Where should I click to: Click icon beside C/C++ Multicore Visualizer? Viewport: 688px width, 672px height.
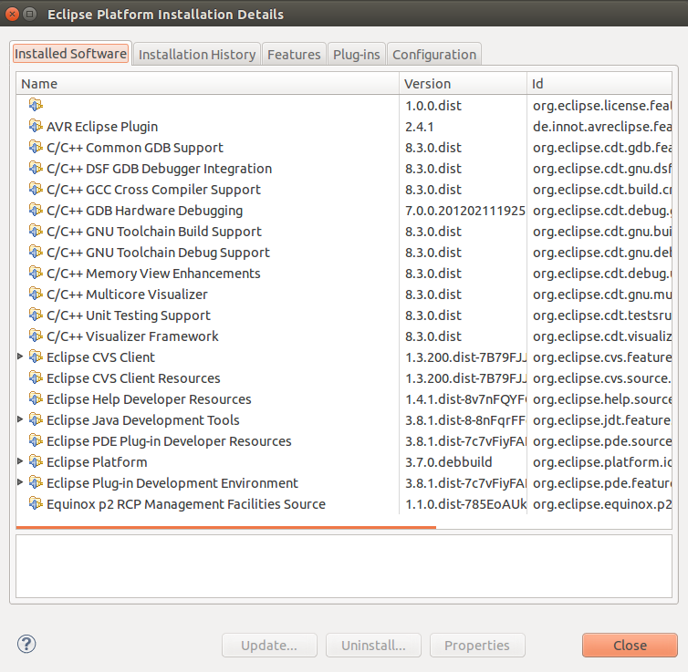click(36, 295)
